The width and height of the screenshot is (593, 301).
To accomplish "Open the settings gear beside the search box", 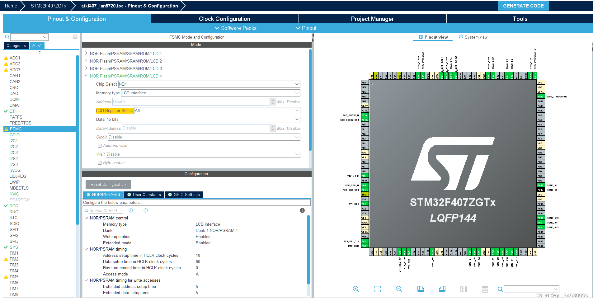I will [x=75, y=36].
